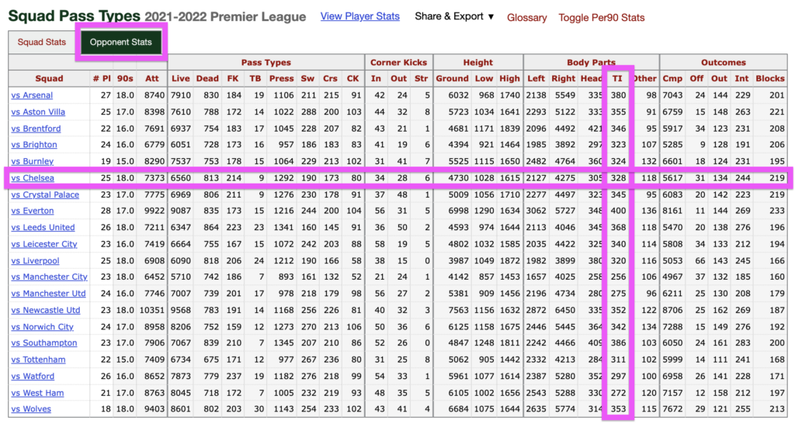
Task: Open the vs Manchester City squad link
Action: (49, 277)
